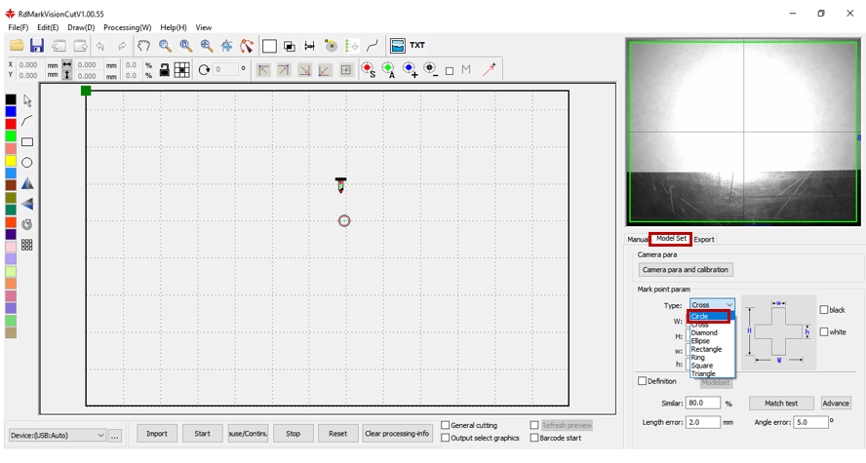Viewport: 866px width, 463px height.
Task: Enable General cutting checkbox
Action: [445, 425]
